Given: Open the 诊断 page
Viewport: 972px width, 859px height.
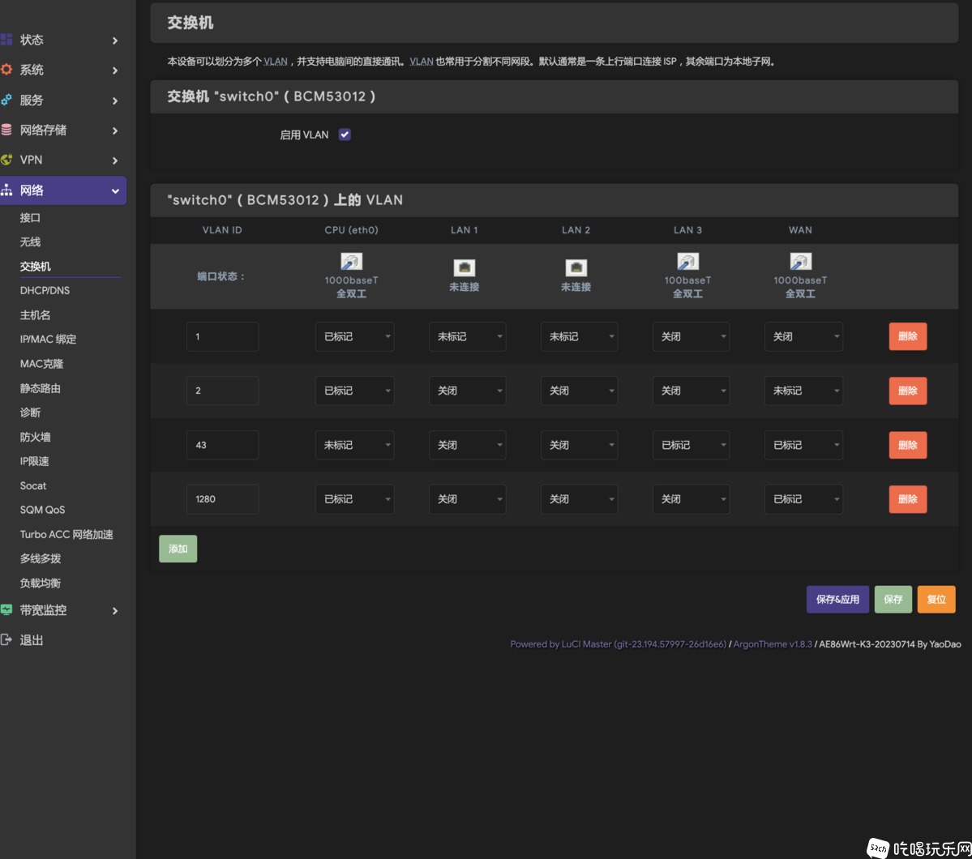Looking at the screenshot, I should pyautogui.click(x=30, y=412).
